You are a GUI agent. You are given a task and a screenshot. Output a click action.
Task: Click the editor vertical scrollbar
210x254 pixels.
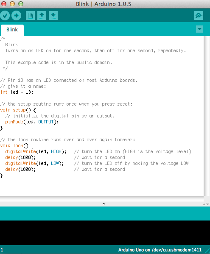(x=207, y=116)
